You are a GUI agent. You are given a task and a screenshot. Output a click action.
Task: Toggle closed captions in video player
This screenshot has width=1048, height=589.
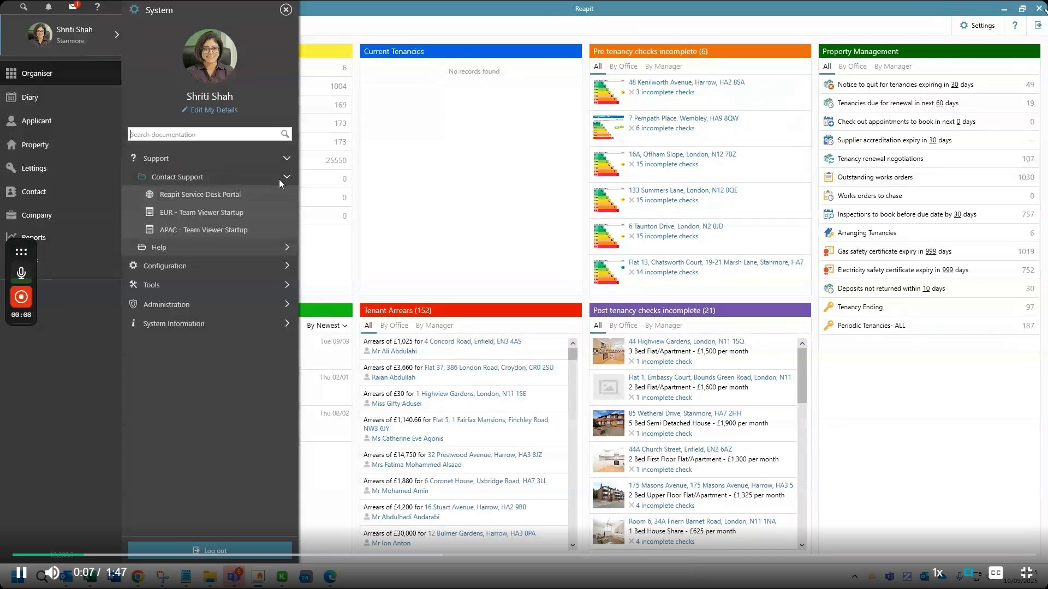[996, 573]
